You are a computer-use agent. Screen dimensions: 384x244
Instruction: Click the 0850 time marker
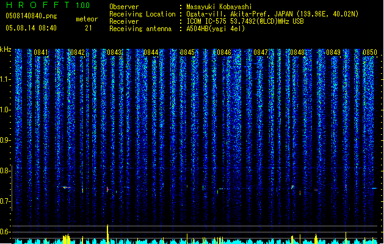[x=370, y=52]
